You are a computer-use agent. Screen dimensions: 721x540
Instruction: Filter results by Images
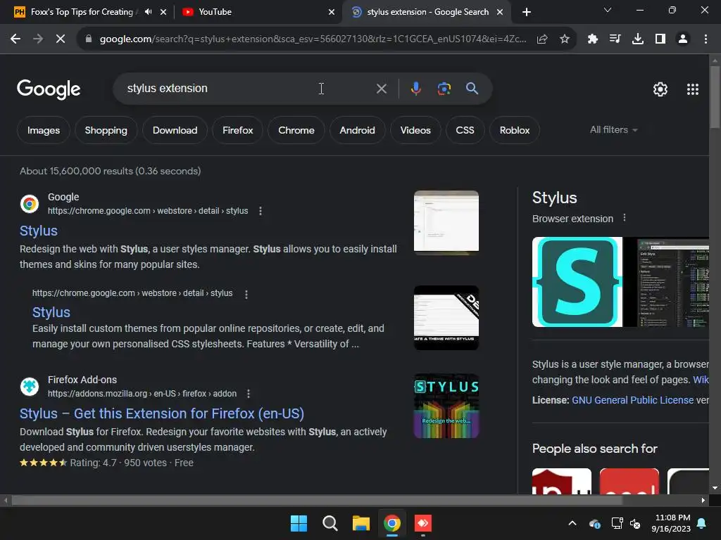(x=44, y=130)
